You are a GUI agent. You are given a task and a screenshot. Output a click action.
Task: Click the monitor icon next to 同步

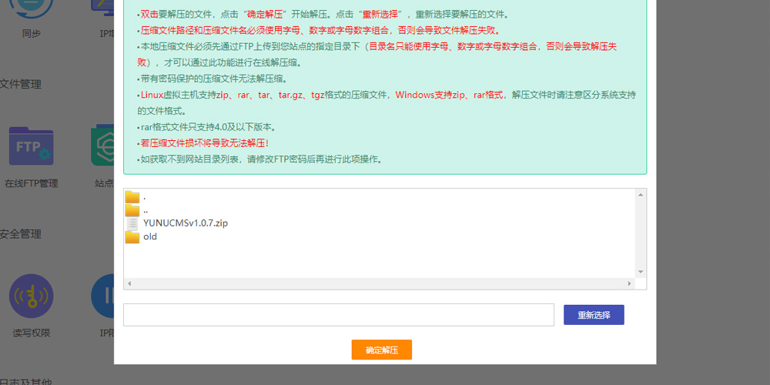(103, 6)
